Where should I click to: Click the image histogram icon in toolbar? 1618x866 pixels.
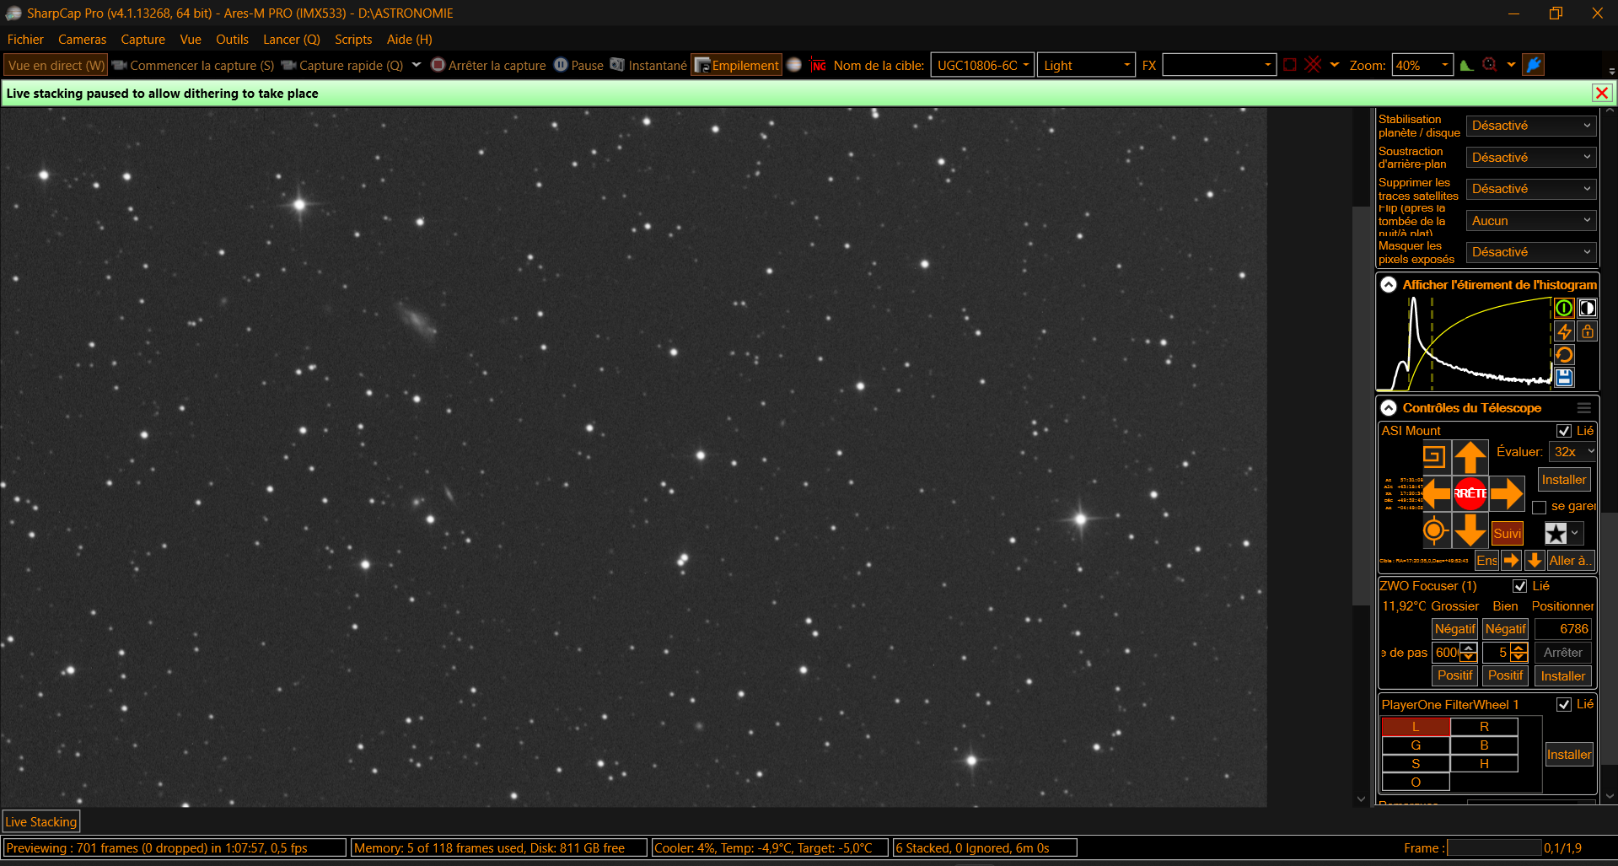(1467, 65)
